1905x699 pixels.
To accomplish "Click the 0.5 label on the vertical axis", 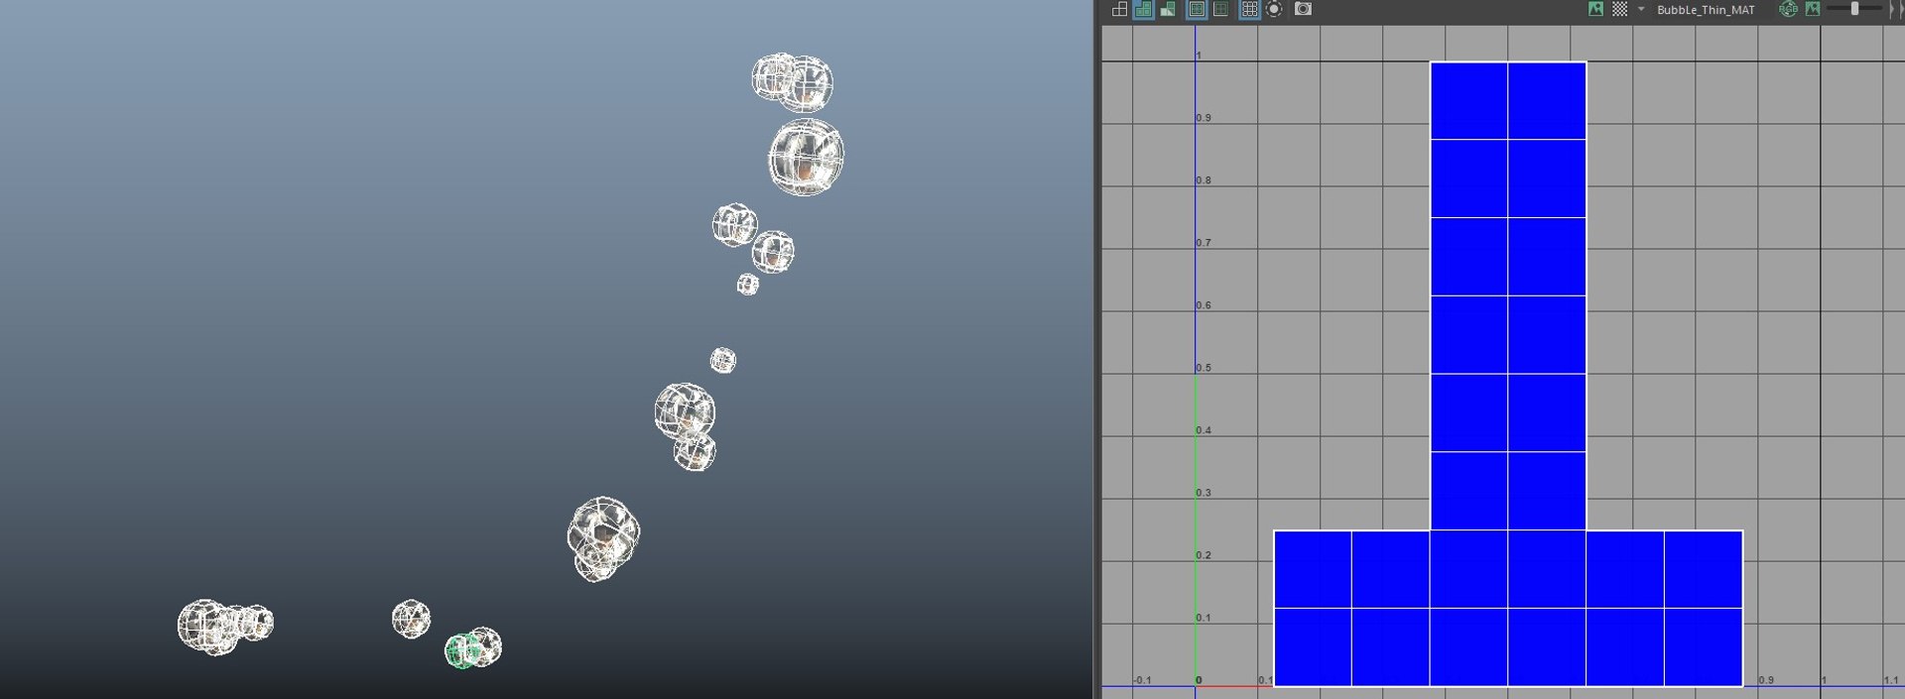I will [1204, 368].
